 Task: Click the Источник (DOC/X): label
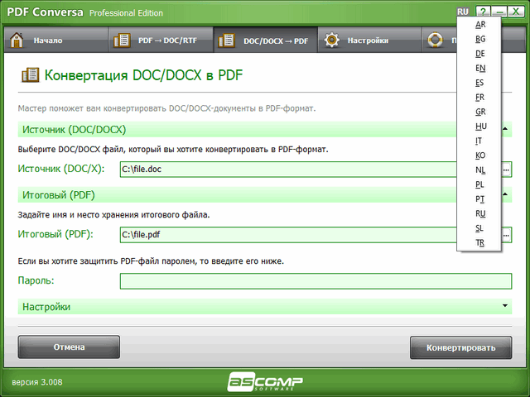[x=61, y=169]
